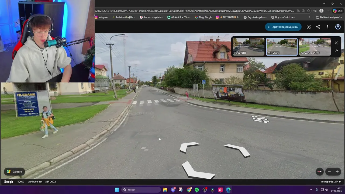Viewport: 345px width, 194px height.
Task: Open Snipping Tool from taskbar
Action: 181,190
